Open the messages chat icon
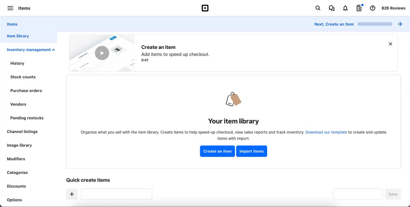The height and width of the screenshot is (207, 410). [331, 8]
